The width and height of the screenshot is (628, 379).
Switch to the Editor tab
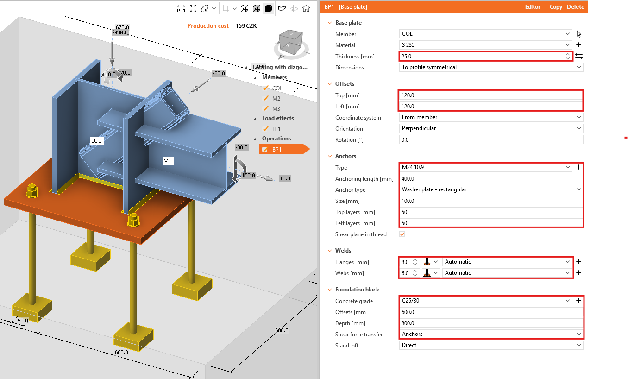533,7
